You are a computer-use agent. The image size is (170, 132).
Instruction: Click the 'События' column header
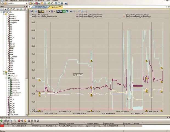tap(128, 124)
